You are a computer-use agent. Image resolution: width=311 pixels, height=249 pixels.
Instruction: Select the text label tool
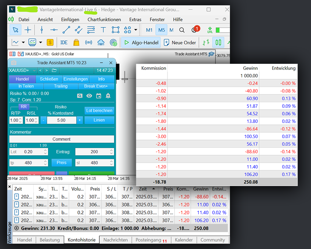coord(103,30)
